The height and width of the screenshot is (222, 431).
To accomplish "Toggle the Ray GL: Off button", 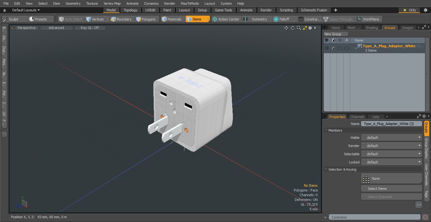I will (90, 28).
